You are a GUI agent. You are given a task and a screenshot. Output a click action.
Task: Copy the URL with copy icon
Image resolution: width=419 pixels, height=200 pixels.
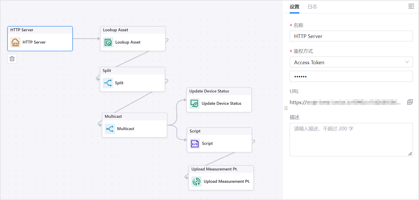[410, 102]
